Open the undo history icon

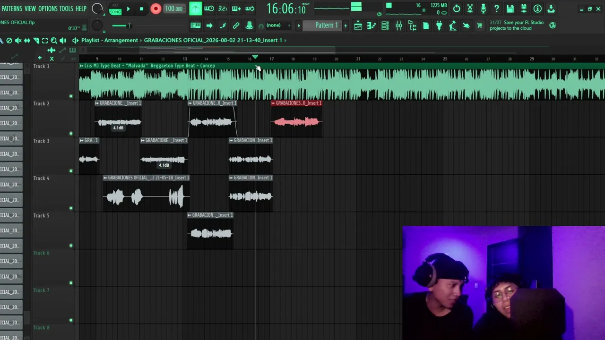457,8
